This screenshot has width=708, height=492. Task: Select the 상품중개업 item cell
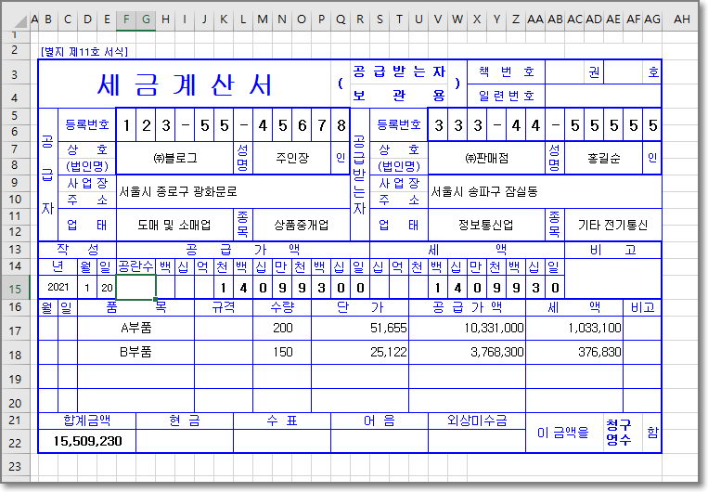pos(302,225)
